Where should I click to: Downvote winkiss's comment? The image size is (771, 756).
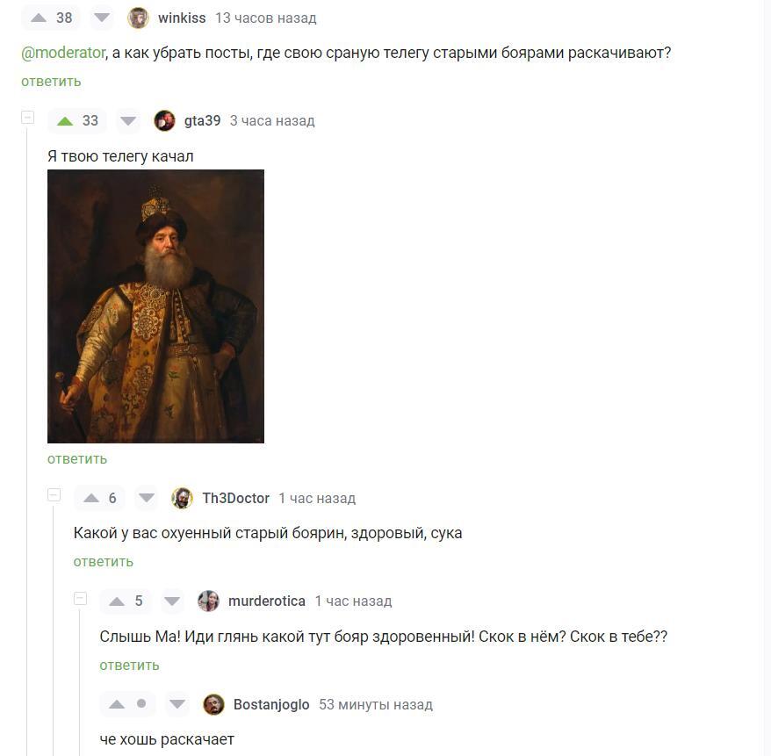tap(102, 18)
